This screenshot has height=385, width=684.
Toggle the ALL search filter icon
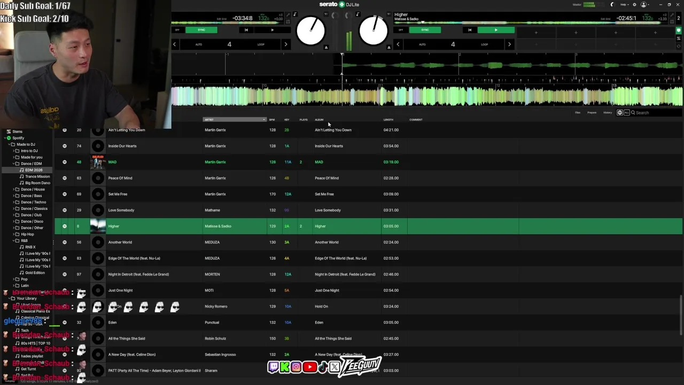point(626,113)
